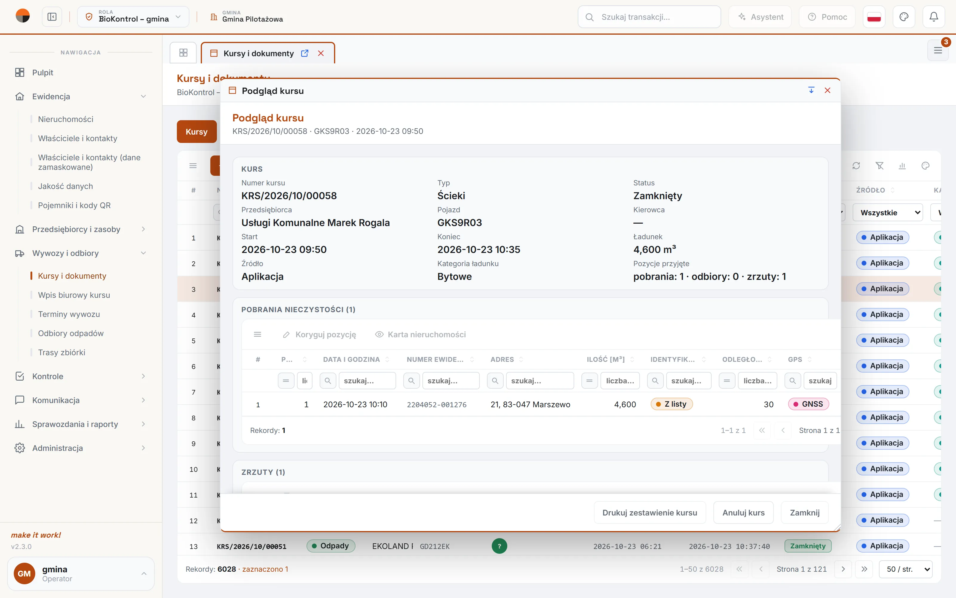The width and height of the screenshot is (956, 598).
Task: Select the Kursy i dokumenty tab
Action: pos(258,54)
